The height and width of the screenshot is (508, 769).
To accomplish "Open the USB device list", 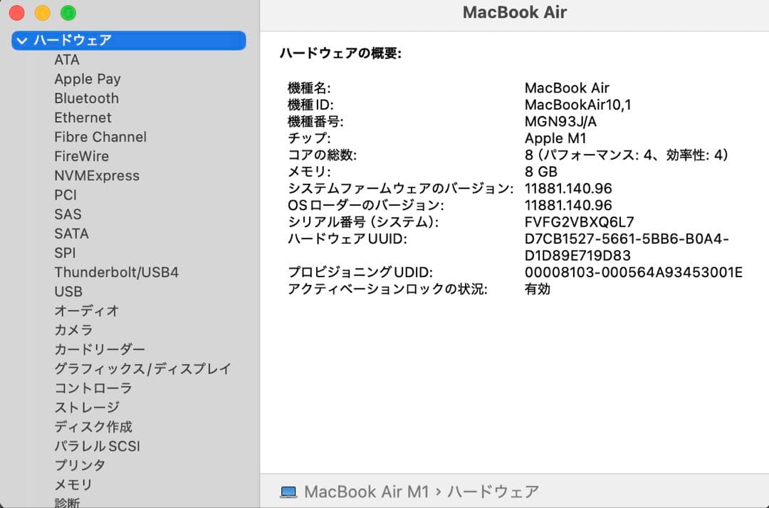I will point(68,291).
